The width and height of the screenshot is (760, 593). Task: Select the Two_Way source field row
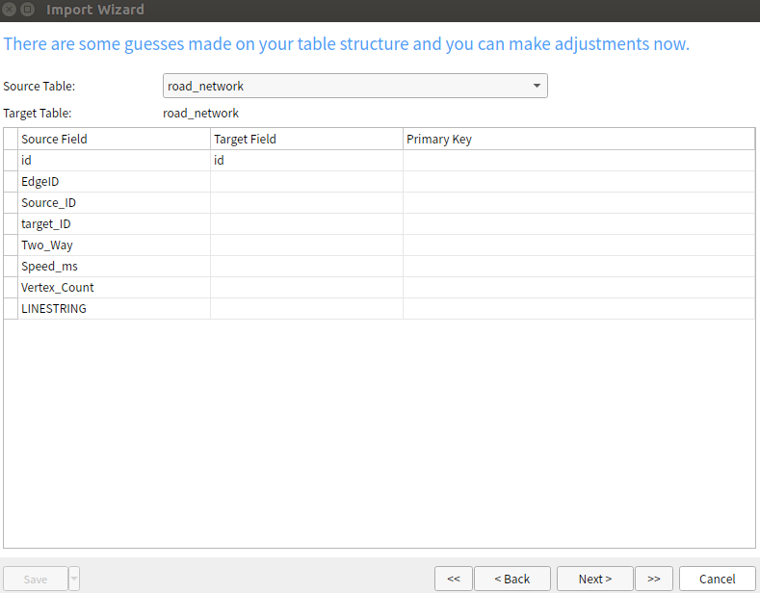(x=114, y=245)
